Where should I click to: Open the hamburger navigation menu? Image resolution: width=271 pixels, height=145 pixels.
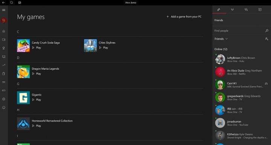tap(4, 10)
